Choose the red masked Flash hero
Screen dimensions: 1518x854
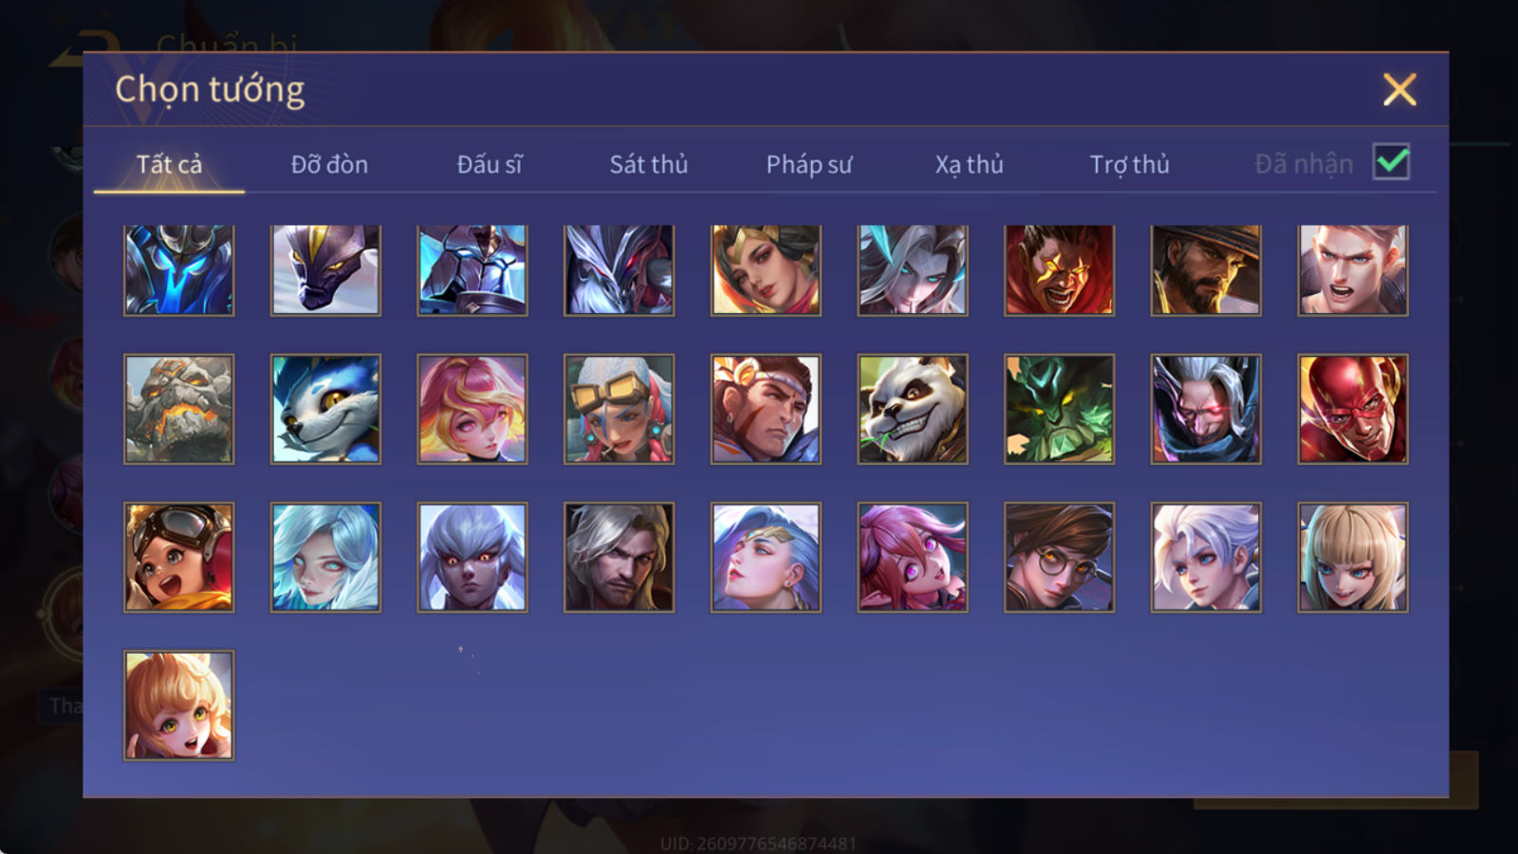1353,409
